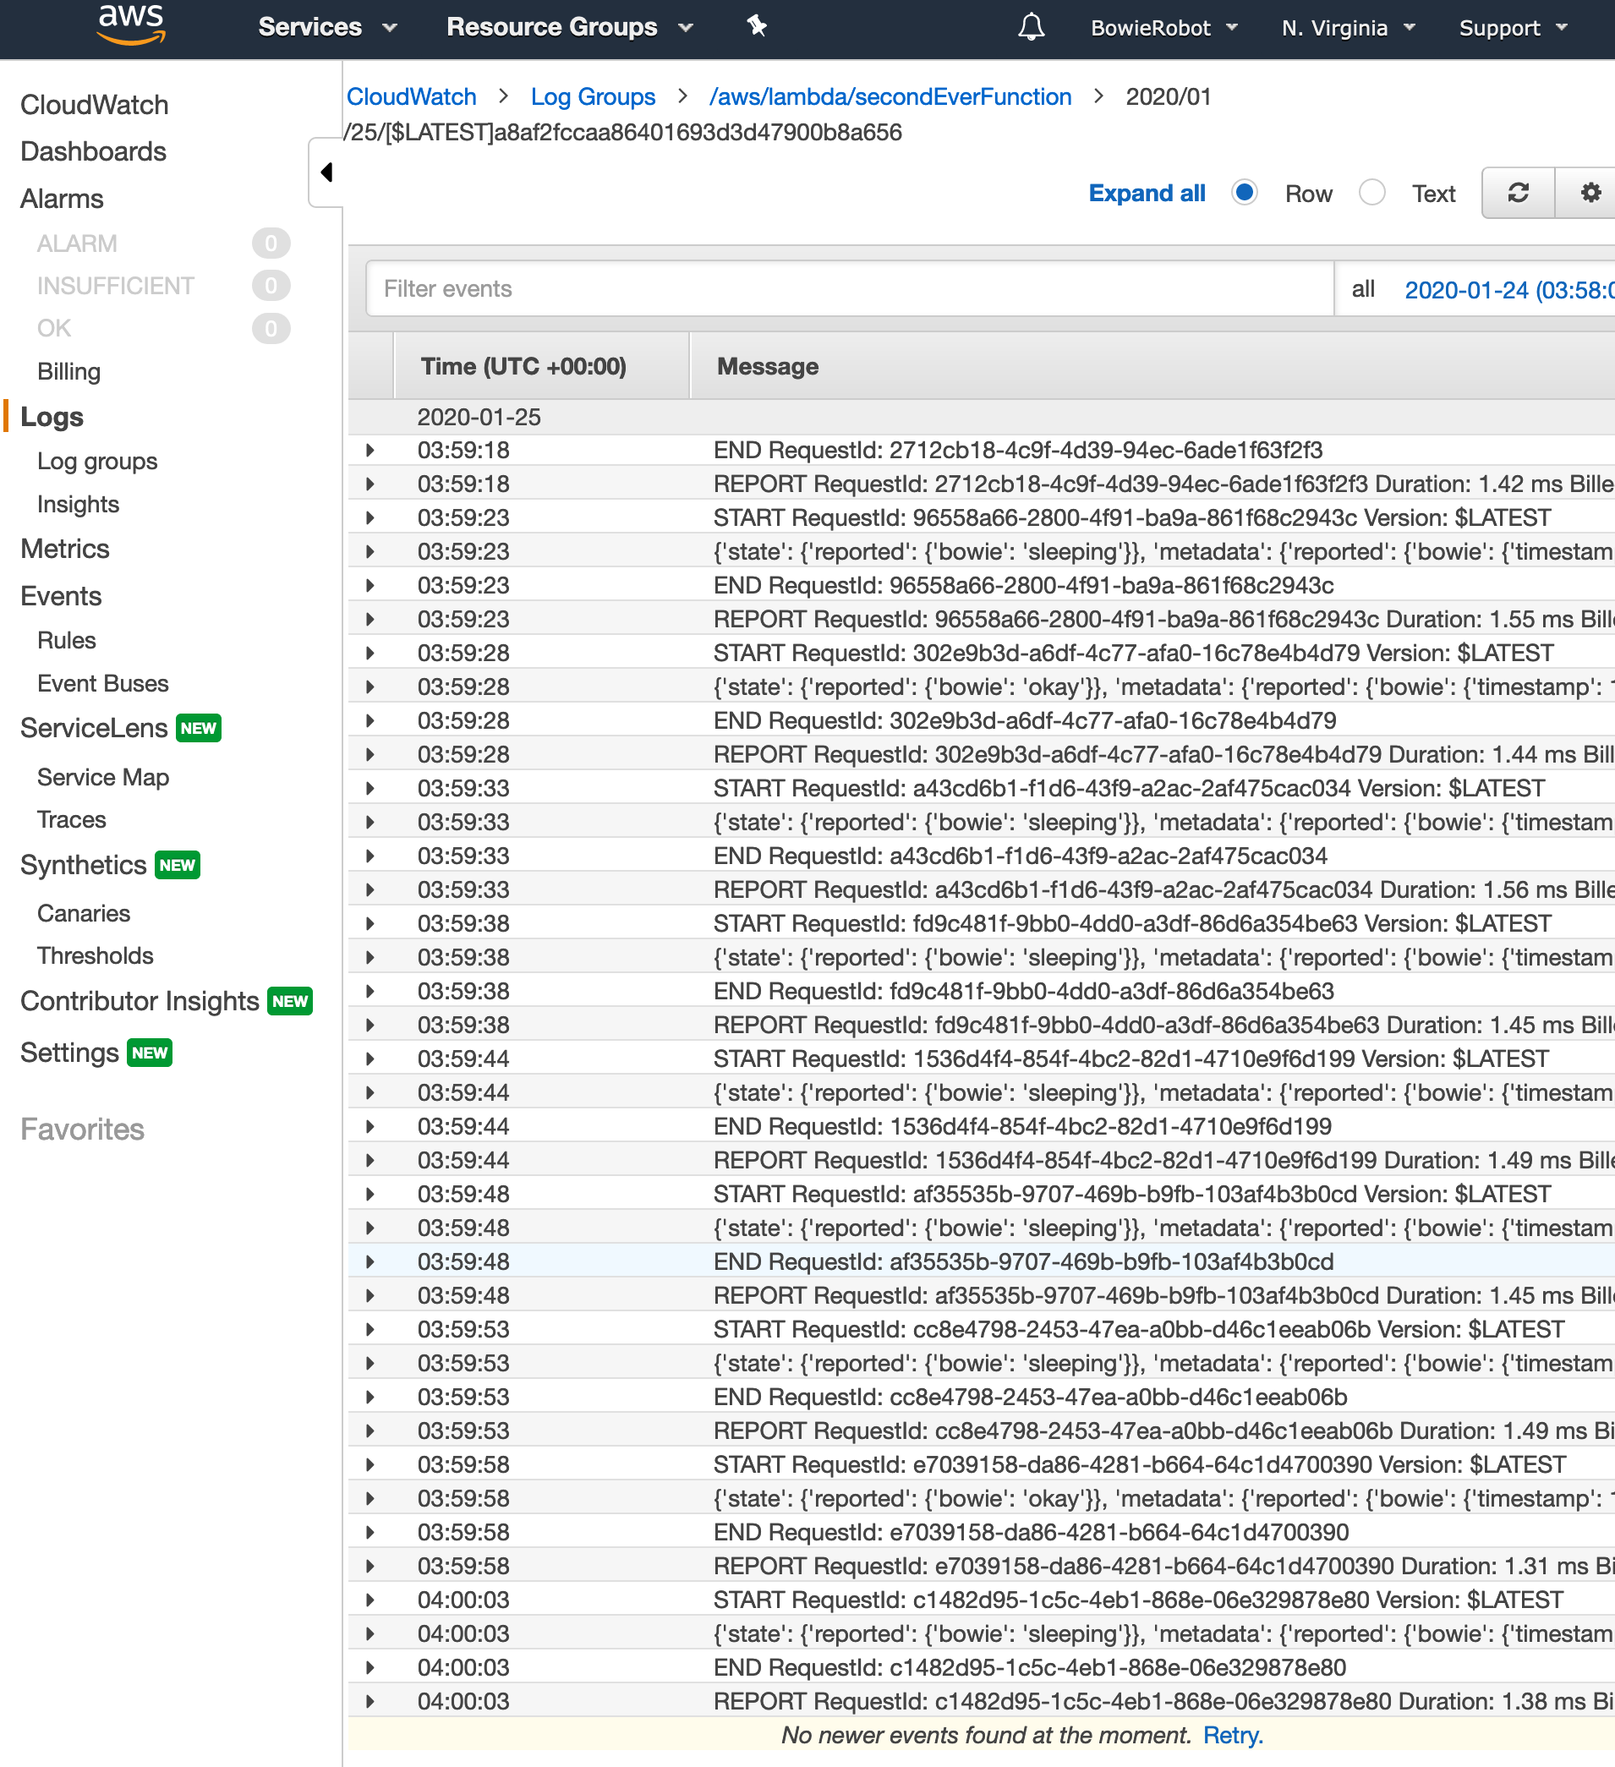Viewport: 1615px width, 1767px height.
Task: Focus the Filter events input
Action: (849, 288)
